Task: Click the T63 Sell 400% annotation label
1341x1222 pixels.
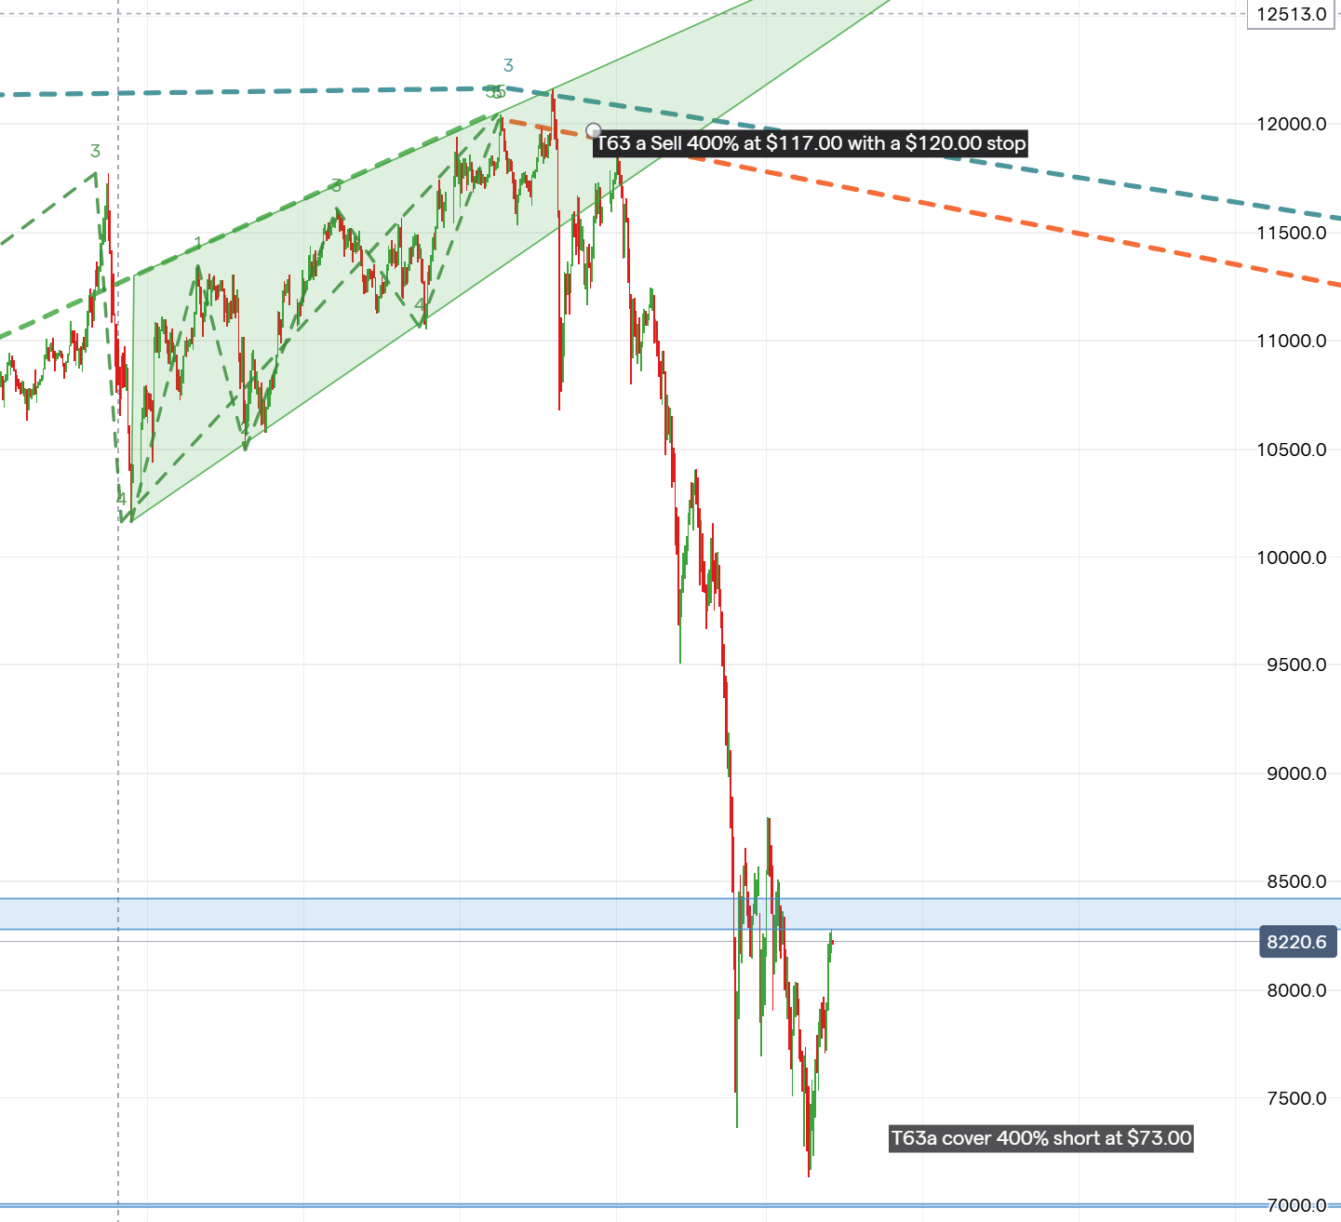Action: coord(811,143)
